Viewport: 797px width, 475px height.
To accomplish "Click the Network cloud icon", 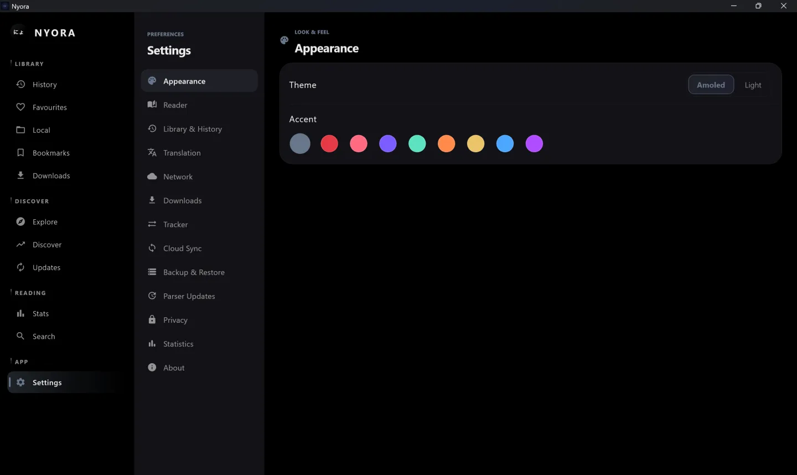I will [152, 176].
